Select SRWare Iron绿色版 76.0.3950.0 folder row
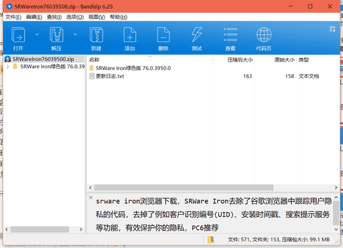 pyautogui.click(x=133, y=68)
